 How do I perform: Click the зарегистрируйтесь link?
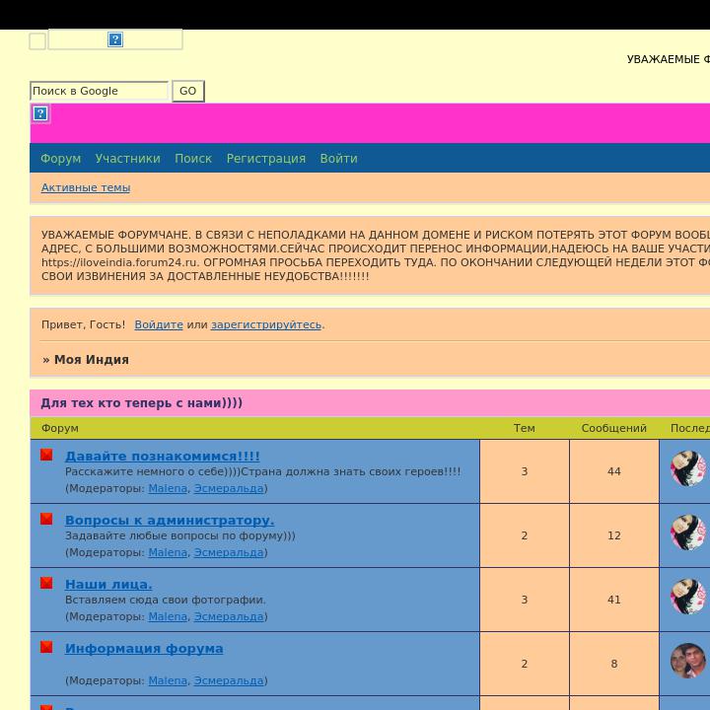(266, 324)
